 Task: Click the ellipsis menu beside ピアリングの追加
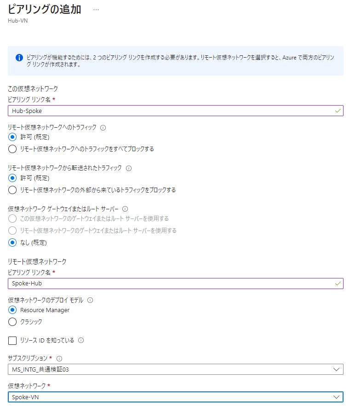pos(96,10)
